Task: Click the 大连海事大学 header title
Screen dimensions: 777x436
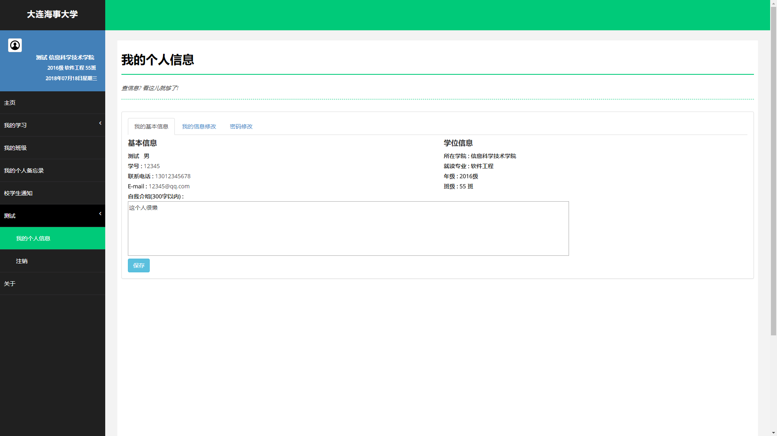Action: pos(52,15)
